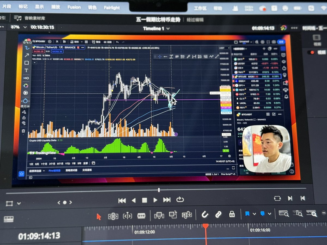
Task: Open the 帮助 menu
Action: (x=218, y=8)
